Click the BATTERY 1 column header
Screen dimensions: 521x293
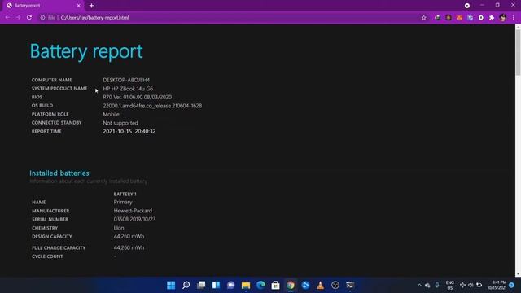125,194
